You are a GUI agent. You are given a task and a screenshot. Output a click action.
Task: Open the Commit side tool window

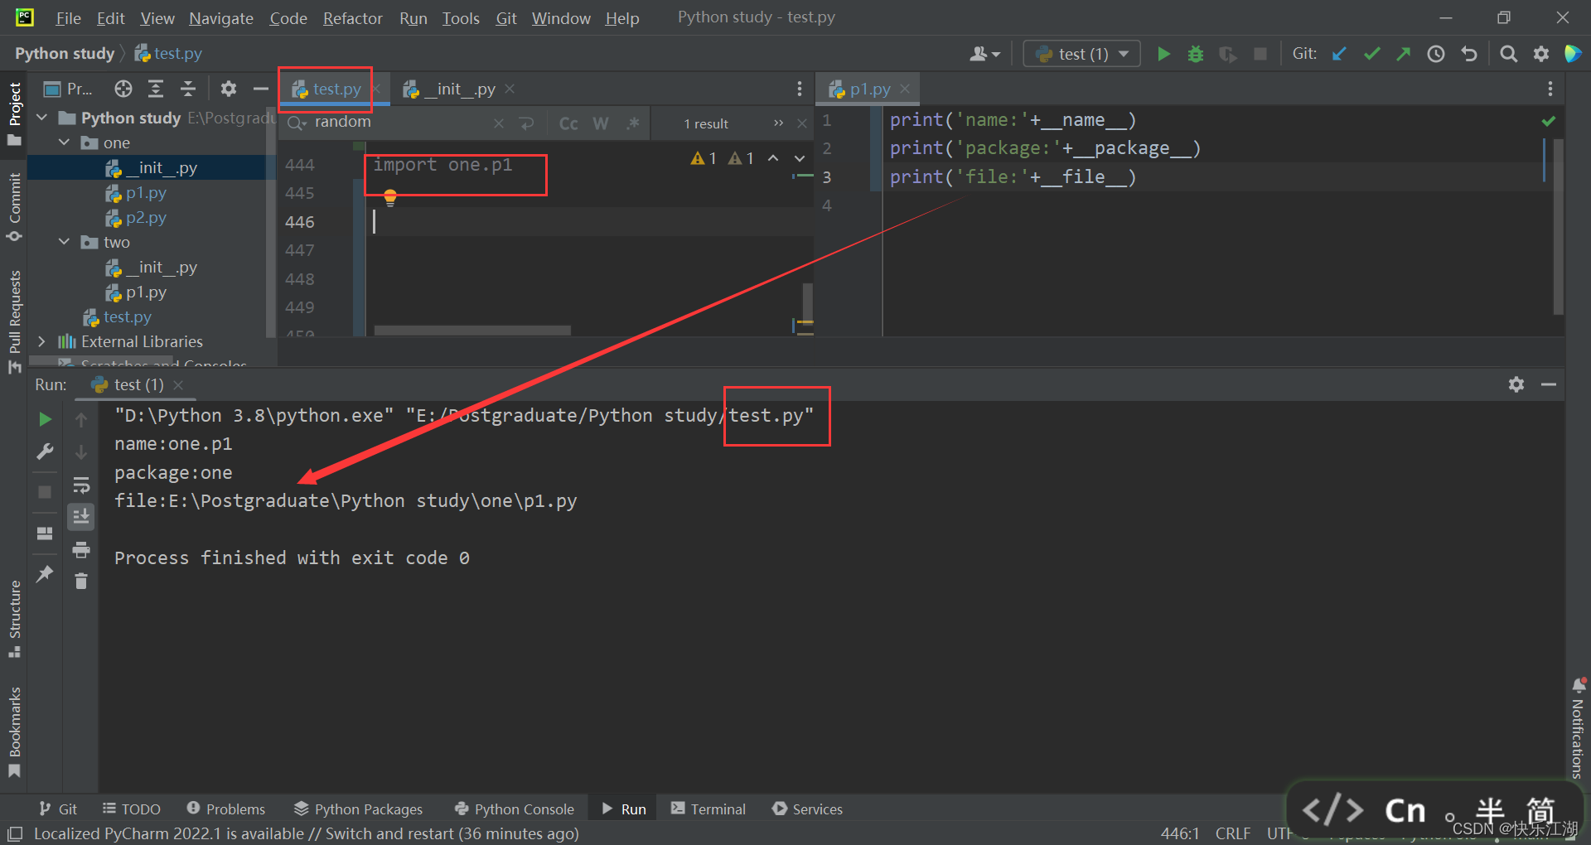(14, 205)
